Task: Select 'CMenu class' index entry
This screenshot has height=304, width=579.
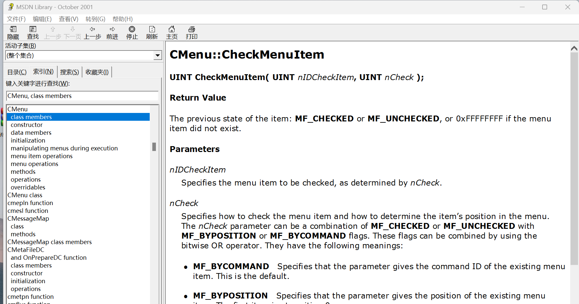Action: pyautogui.click(x=25, y=195)
